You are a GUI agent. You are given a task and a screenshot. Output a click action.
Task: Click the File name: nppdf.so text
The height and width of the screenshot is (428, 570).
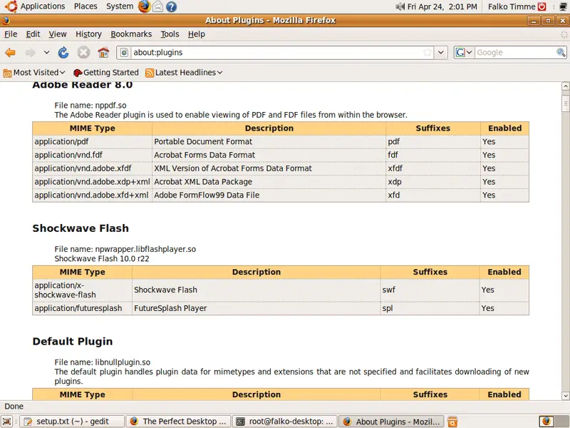tap(90, 106)
